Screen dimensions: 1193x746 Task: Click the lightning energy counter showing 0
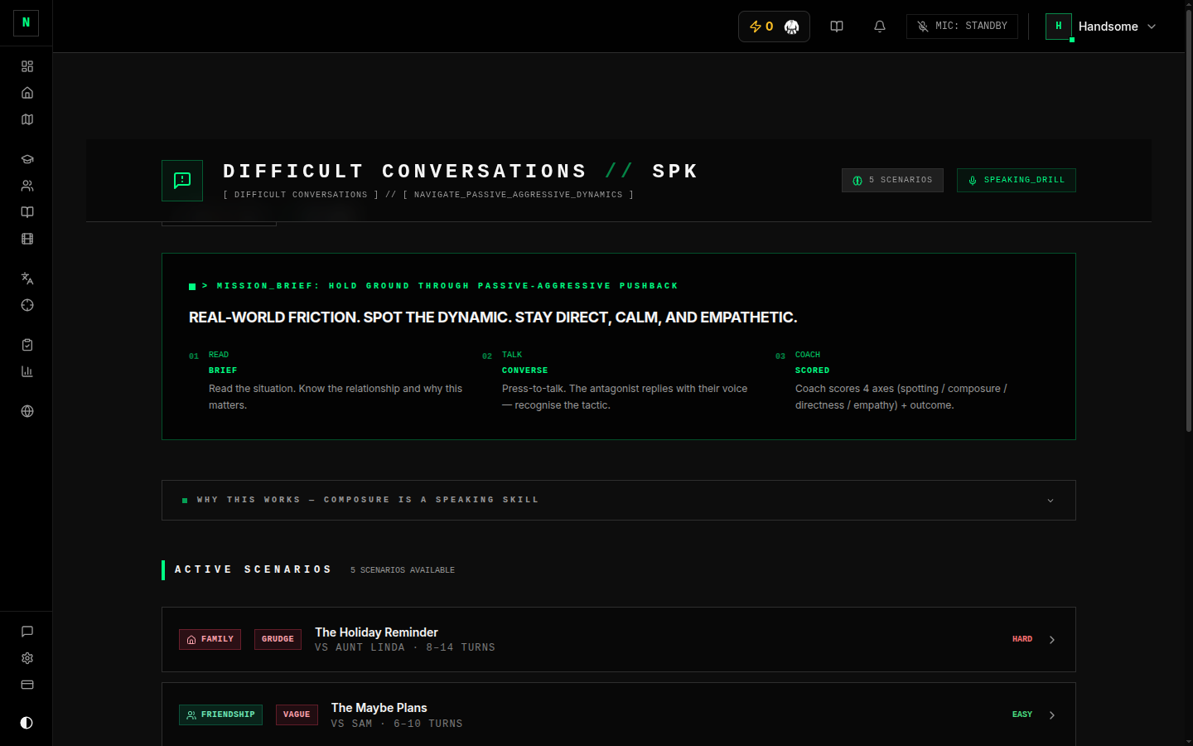tap(761, 27)
